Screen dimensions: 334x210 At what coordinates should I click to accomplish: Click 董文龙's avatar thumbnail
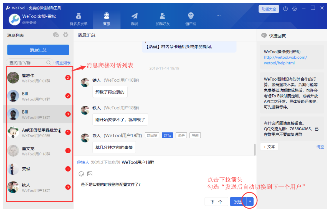coord(13,151)
